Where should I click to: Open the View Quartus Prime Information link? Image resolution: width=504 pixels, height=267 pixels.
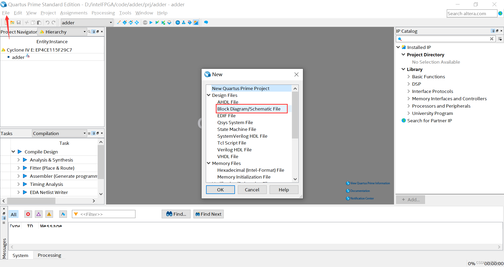[370, 183]
